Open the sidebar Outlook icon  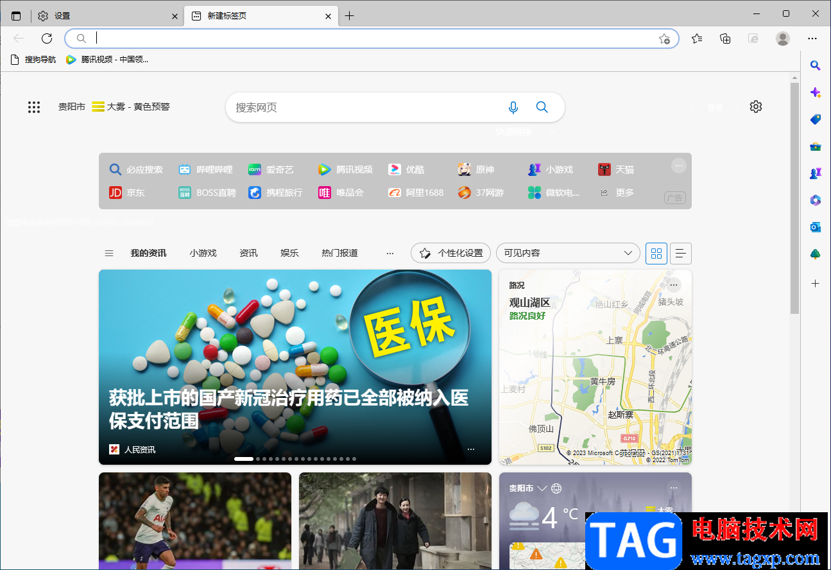[x=816, y=227]
